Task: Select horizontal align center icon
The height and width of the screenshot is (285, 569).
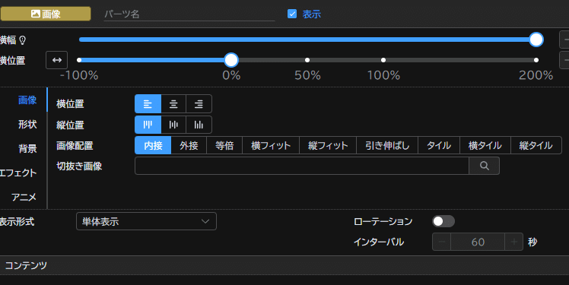Action: click(x=173, y=104)
